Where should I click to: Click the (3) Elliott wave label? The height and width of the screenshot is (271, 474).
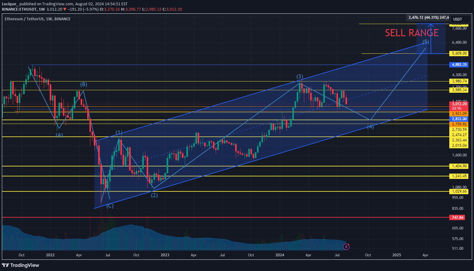300,77
